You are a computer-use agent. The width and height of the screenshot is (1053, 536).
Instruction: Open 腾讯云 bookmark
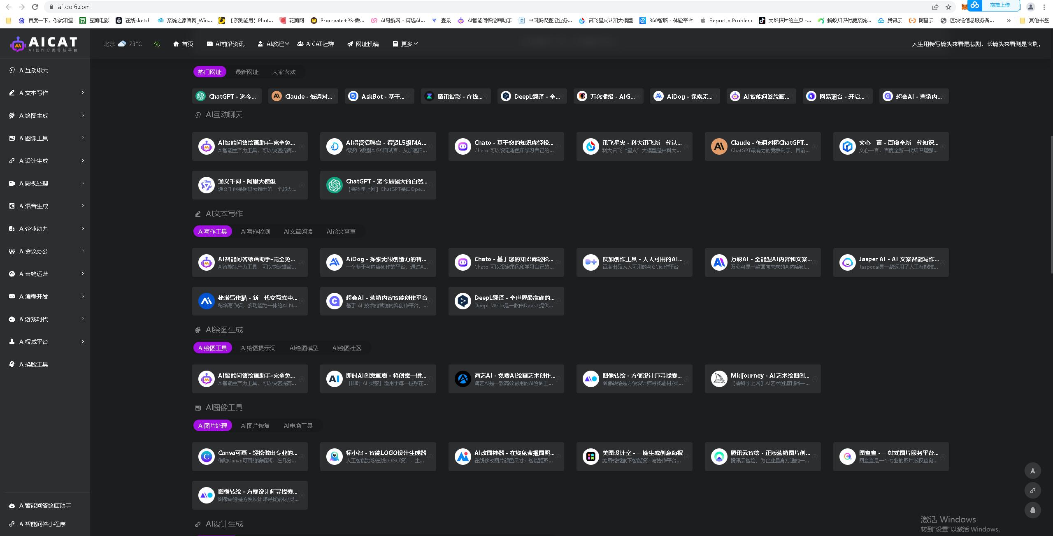[890, 20]
